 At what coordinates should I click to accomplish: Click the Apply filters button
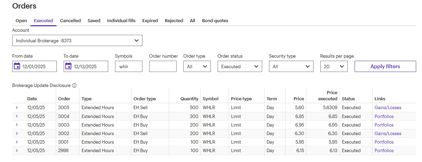pyautogui.click(x=385, y=67)
